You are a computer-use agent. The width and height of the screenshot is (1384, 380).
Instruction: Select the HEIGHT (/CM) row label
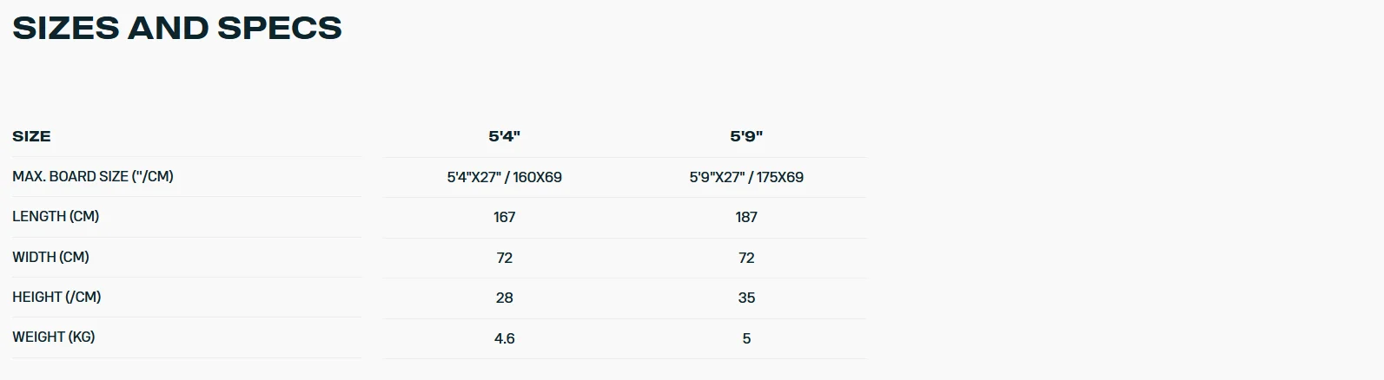pos(56,297)
